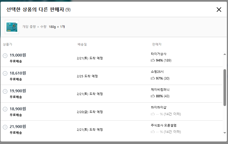Click greyed thumbs-up icon under 하이하이샵
Viewport: 228px width, 144px height.
[153, 114]
